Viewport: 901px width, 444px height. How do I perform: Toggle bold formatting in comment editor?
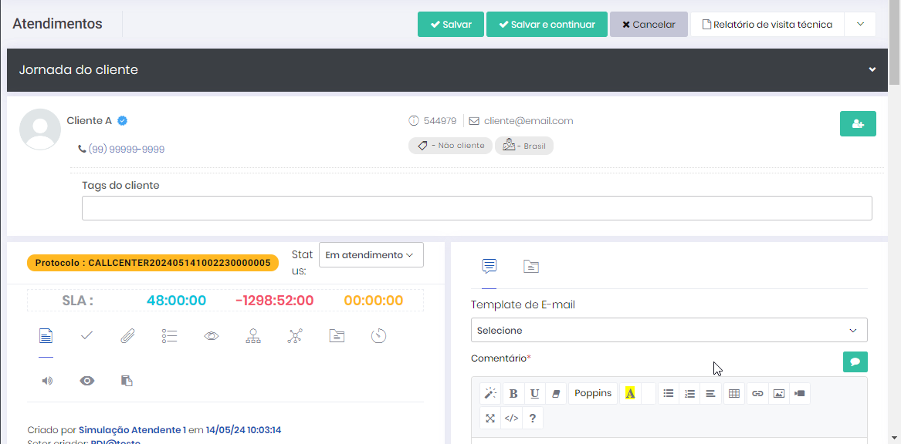coord(513,394)
